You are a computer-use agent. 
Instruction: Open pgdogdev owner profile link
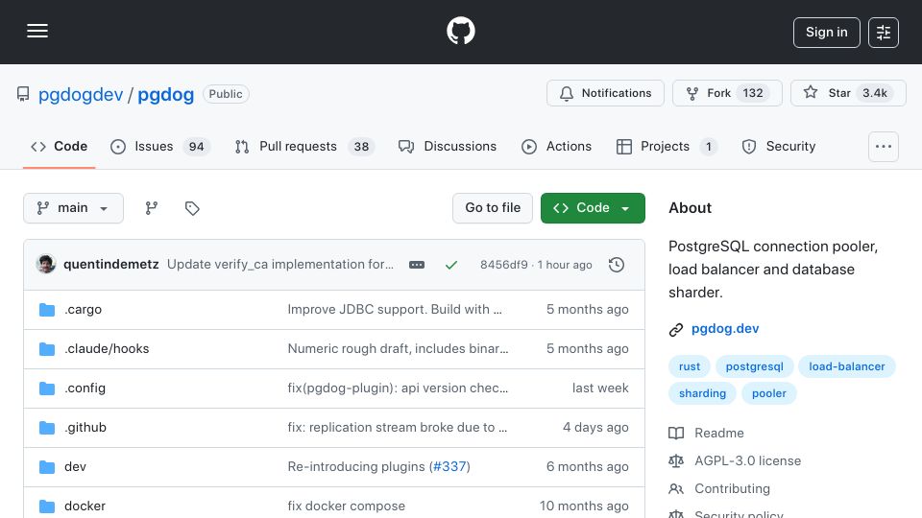pos(81,95)
